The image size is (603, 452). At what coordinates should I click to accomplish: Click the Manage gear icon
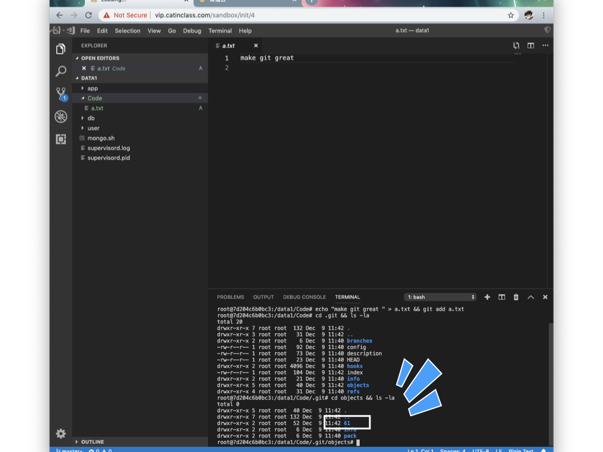coord(61,434)
